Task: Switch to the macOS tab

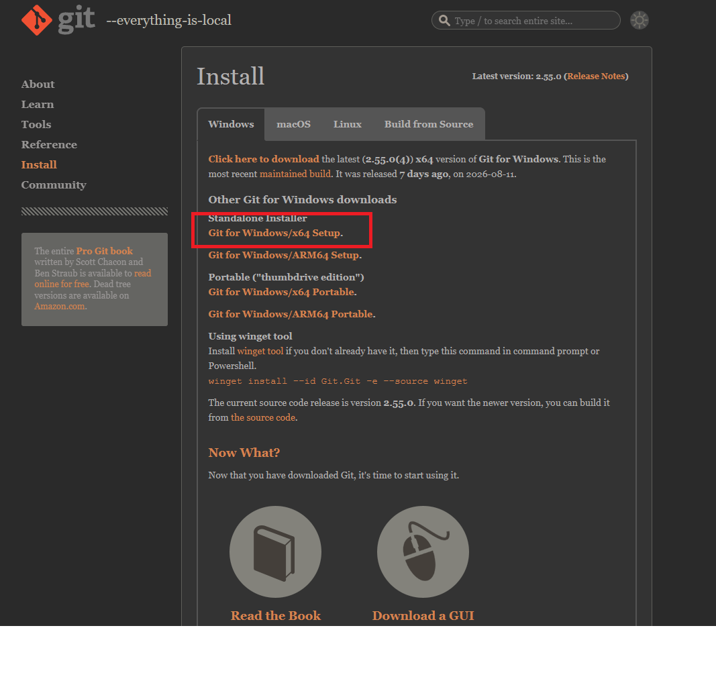Action: point(294,124)
